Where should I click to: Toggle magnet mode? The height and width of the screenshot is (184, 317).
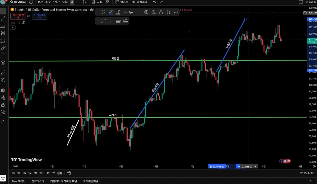3,90
